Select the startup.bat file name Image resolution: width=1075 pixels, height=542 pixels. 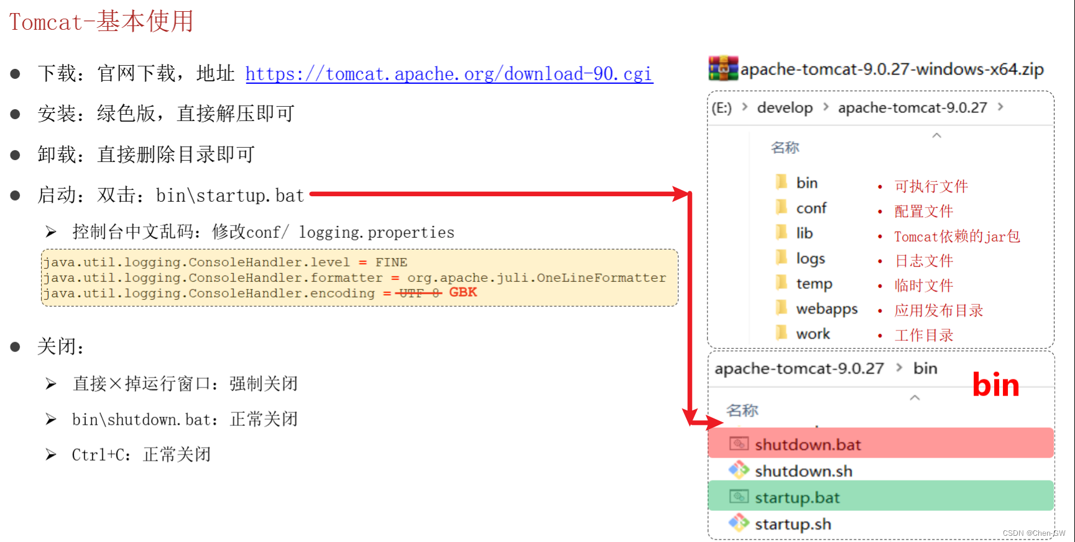797,498
